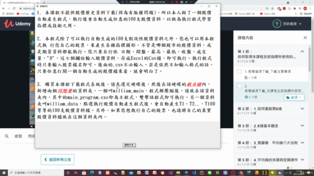
Task: Expand 第 2 節 1_如何畫股票K線
Action: 302,109
